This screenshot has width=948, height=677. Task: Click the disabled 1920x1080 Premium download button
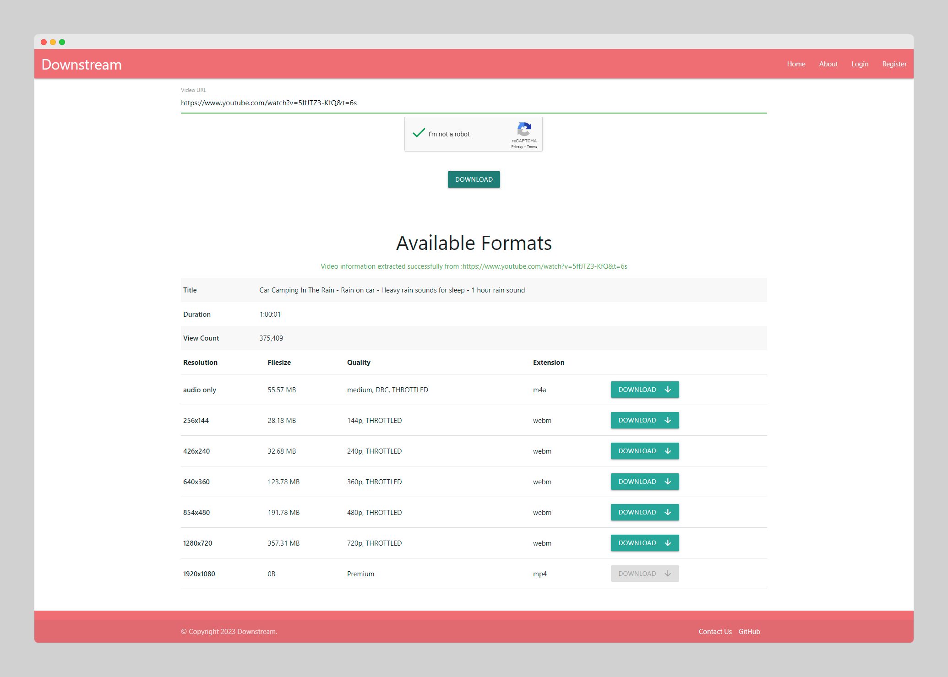pyautogui.click(x=644, y=574)
